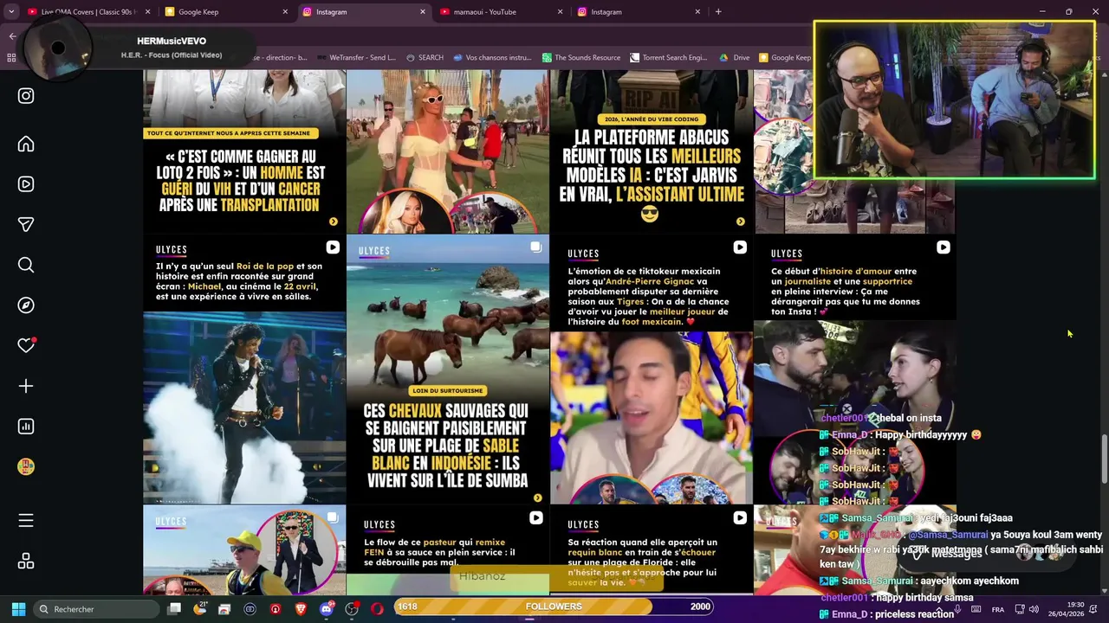Open Reels in the Instagram sidebar
This screenshot has height=623, width=1109.
coord(26,184)
